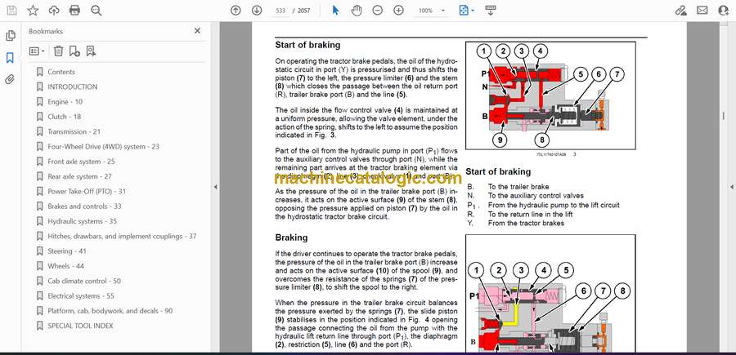Click the upload to cloud icon

pyautogui.click(x=54, y=11)
